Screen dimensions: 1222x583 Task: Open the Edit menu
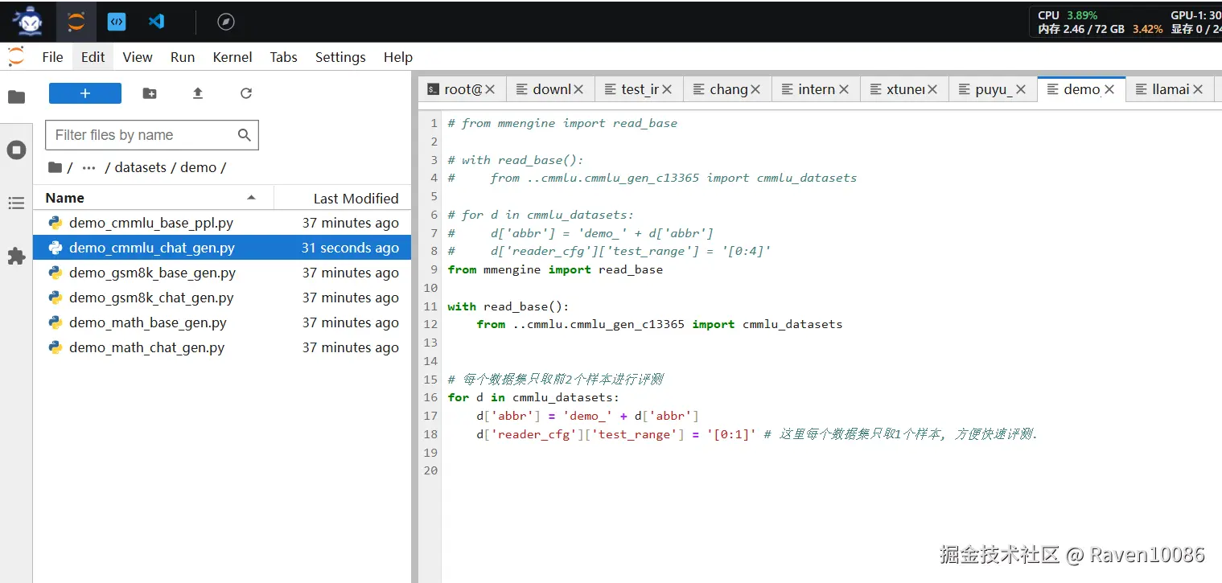[x=93, y=57]
